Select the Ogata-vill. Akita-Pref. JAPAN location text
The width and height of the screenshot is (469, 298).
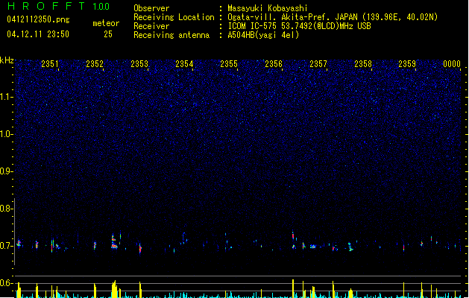coord(333,17)
